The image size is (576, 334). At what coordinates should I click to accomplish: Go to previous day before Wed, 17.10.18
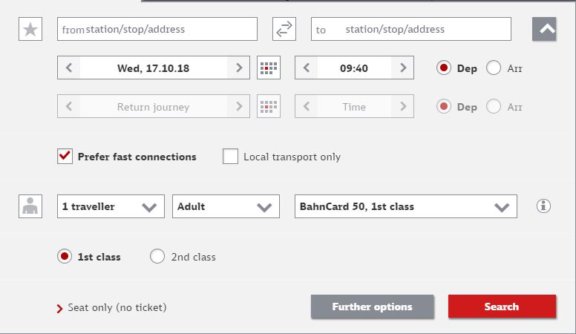[69, 68]
